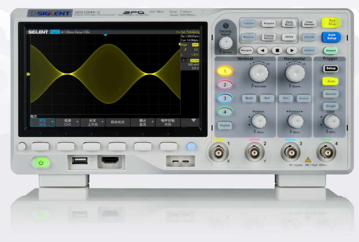This screenshot has width=359, height=242.
Task: Click the front USB host port
Action: coord(80,161)
